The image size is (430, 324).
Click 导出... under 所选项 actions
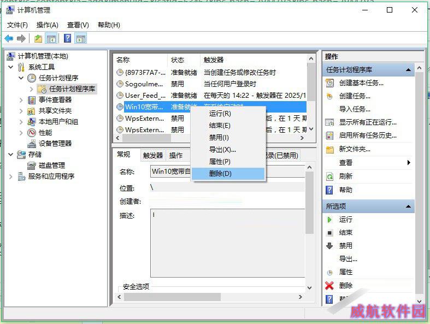pos(348,258)
